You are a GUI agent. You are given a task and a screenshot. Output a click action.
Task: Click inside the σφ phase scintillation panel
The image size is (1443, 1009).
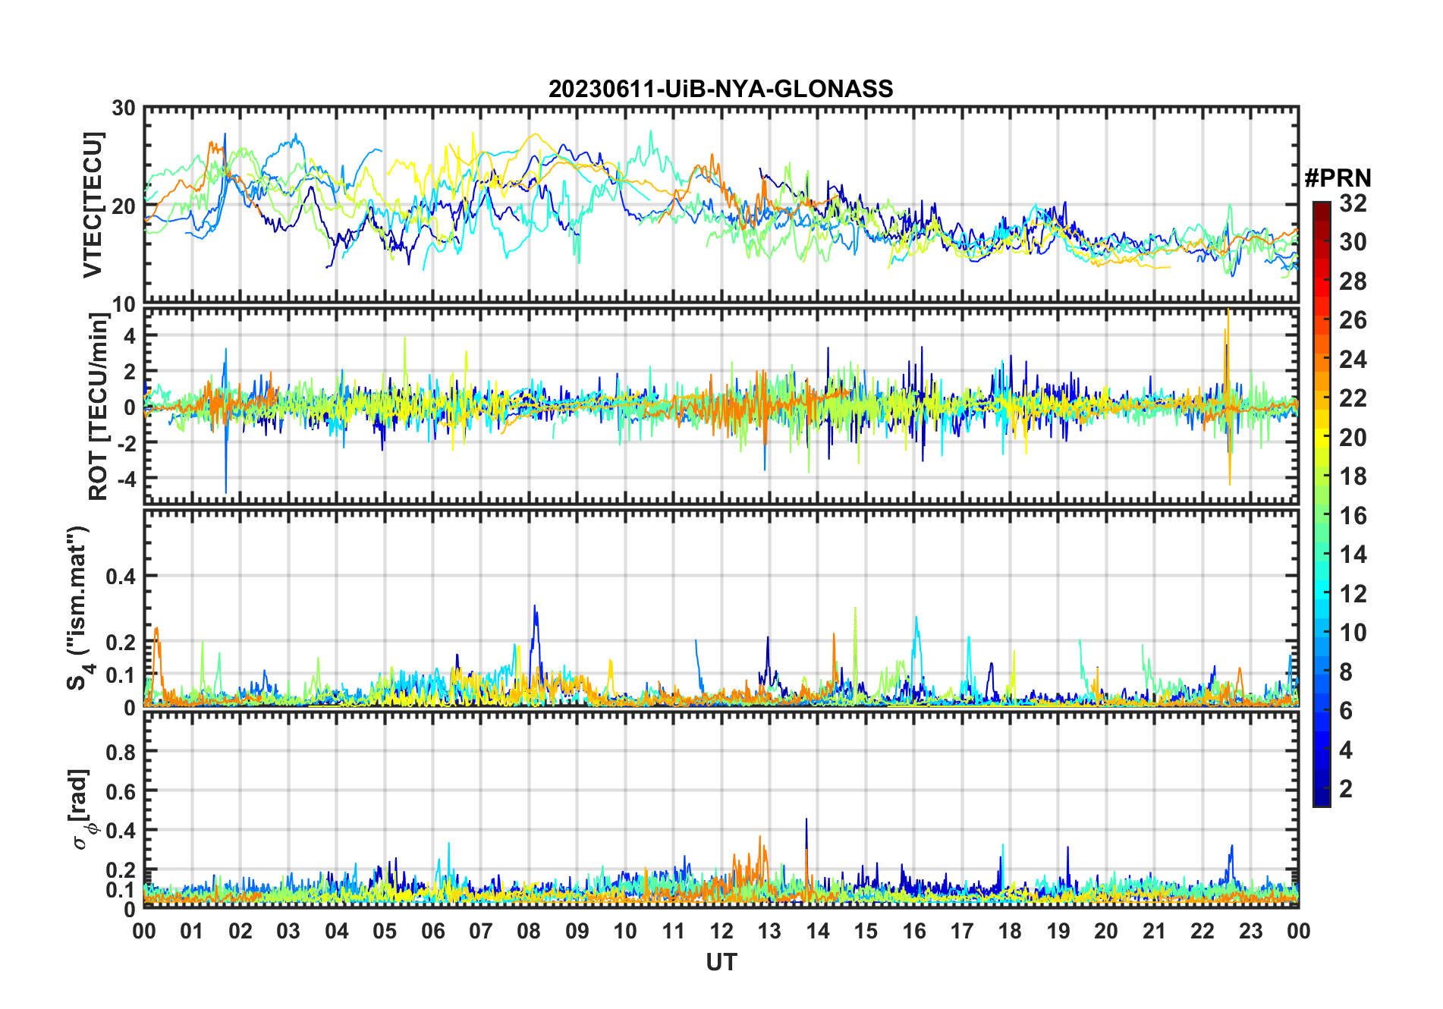[721, 809]
